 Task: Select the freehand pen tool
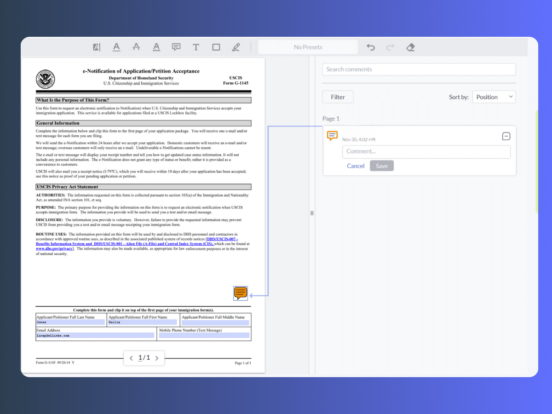(x=236, y=47)
